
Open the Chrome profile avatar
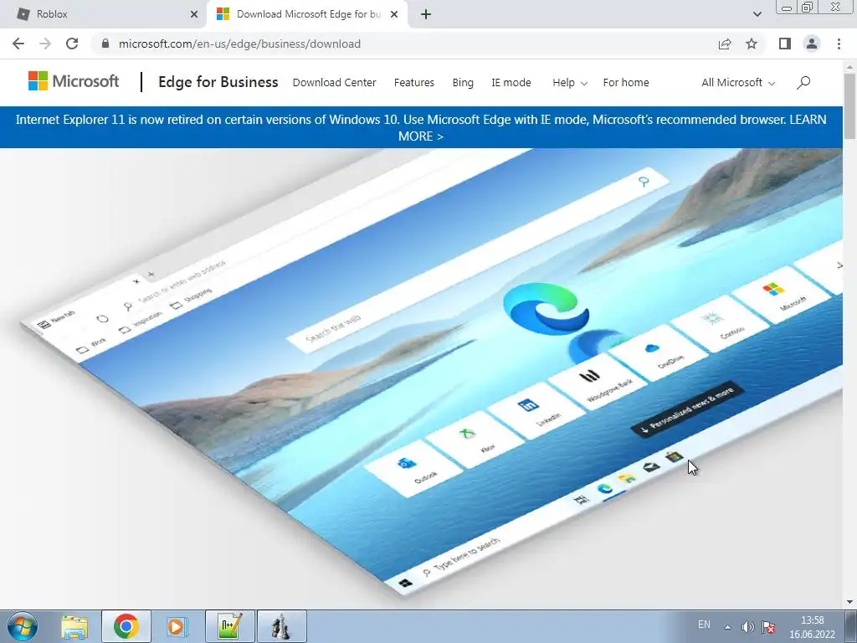coord(812,44)
